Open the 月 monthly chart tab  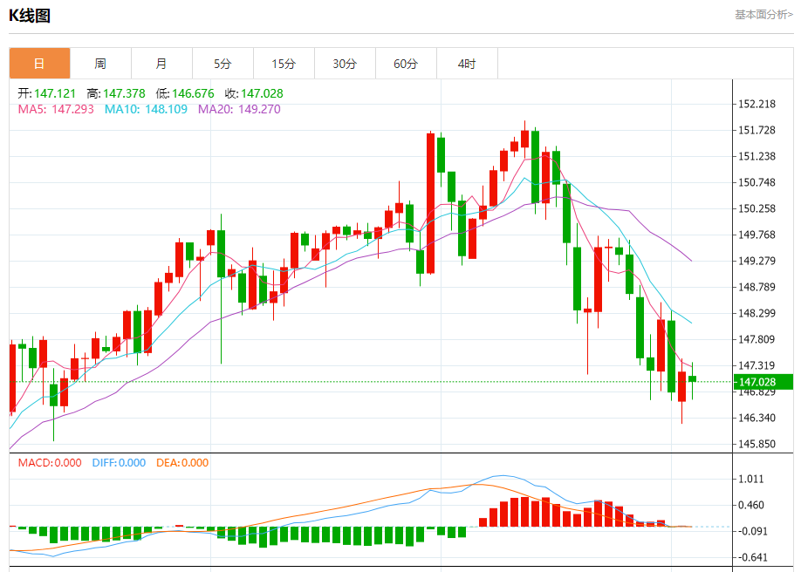click(161, 64)
